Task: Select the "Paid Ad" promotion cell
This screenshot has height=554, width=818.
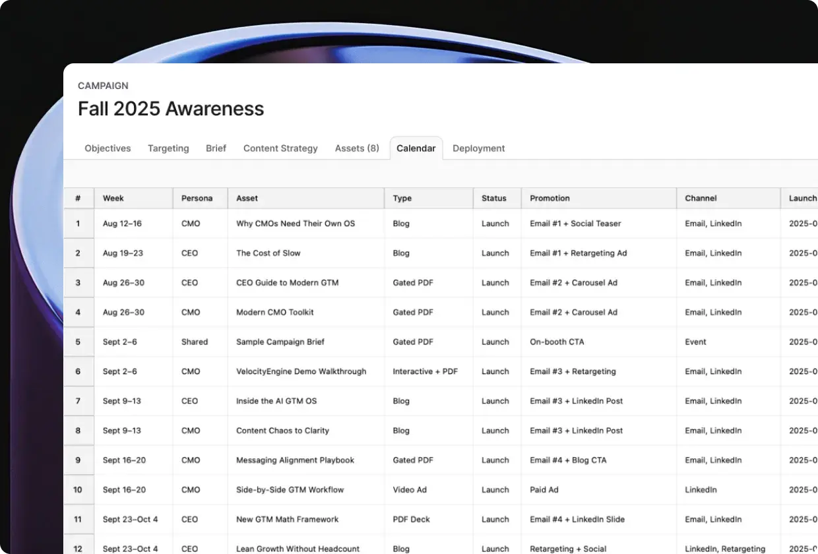Action: pos(599,490)
